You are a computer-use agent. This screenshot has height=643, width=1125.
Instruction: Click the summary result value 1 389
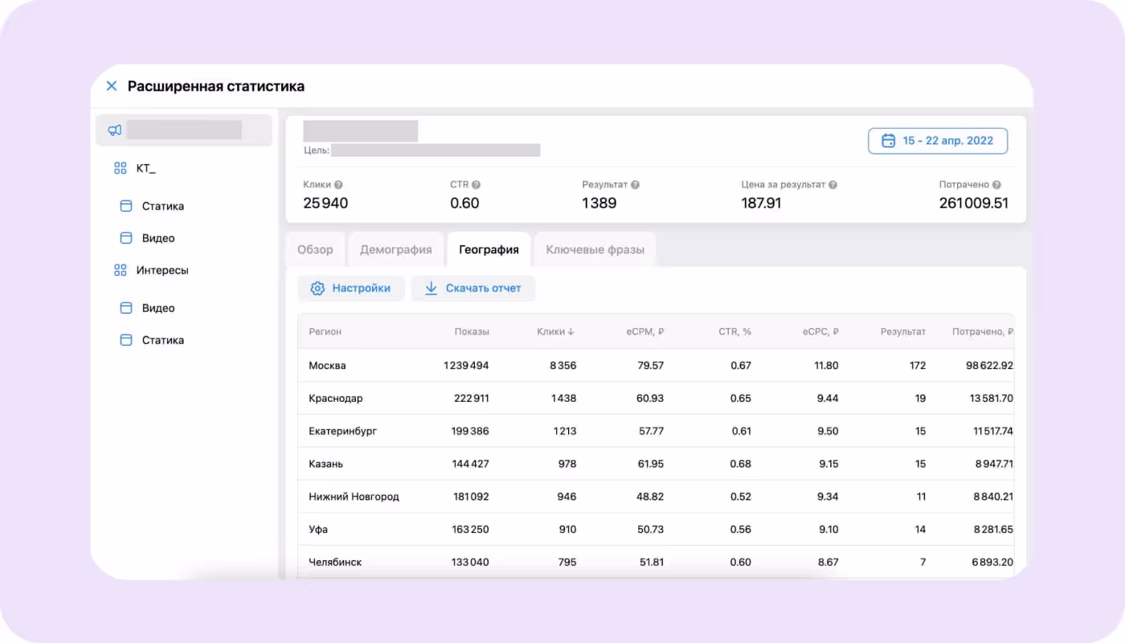tap(599, 203)
